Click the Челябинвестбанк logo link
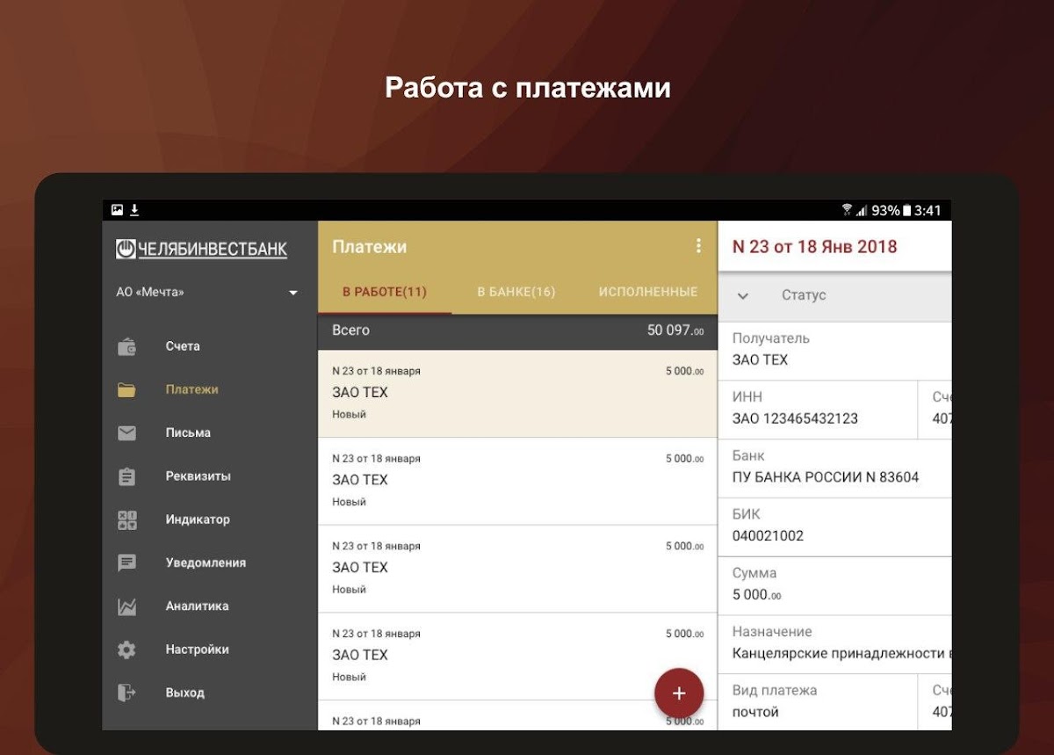 pyautogui.click(x=202, y=250)
